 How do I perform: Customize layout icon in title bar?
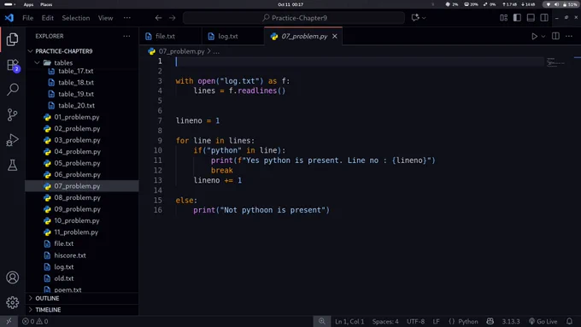pos(503,18)
